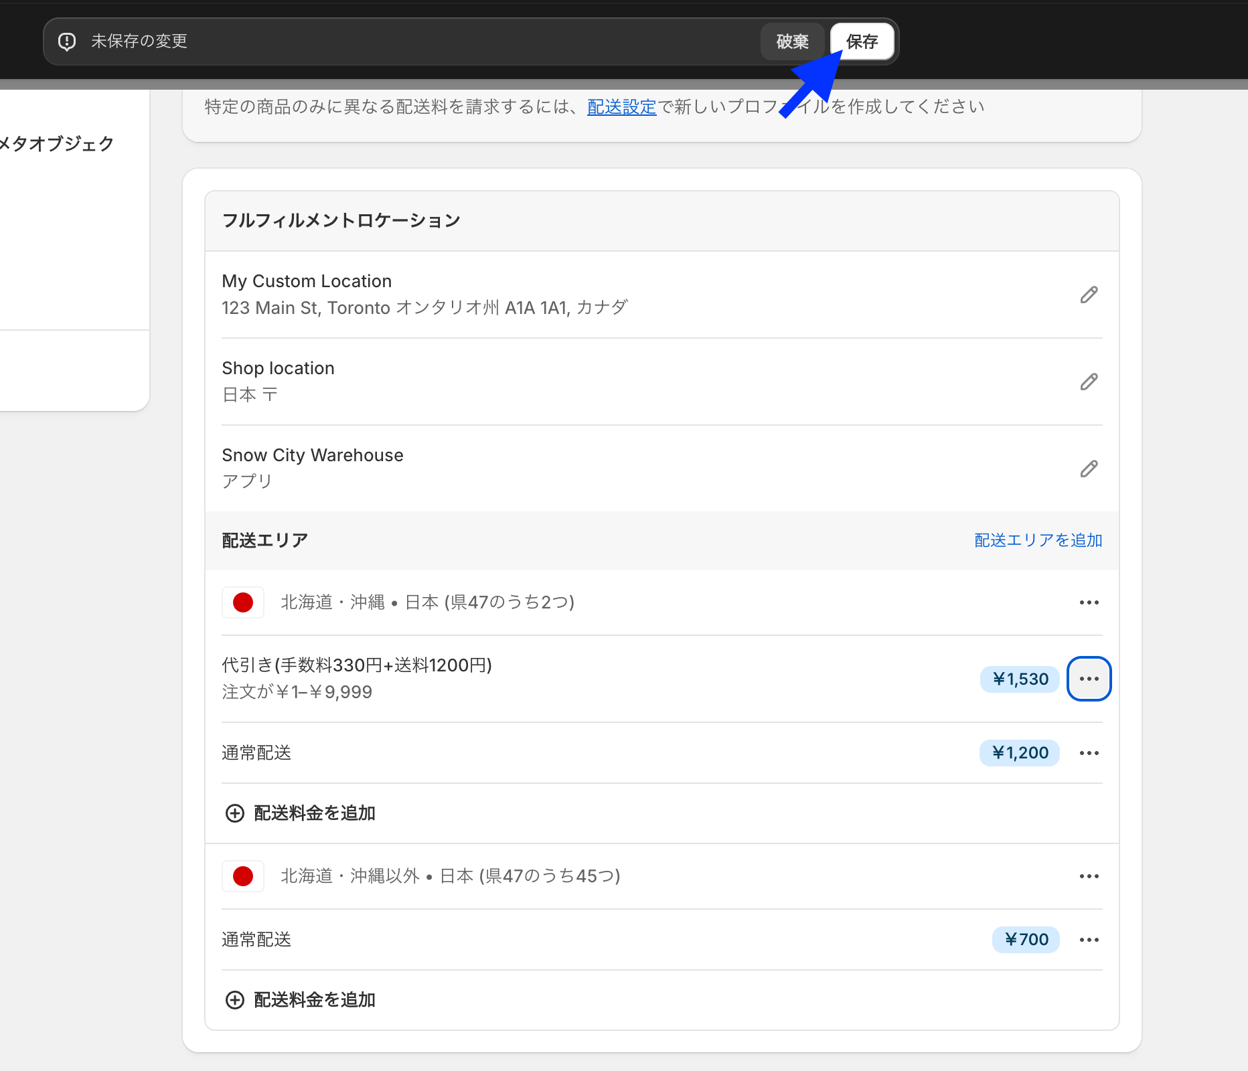
Task: Click Japan flag for 北海道・沖縄 zone
Action: click(x=243, y=602)
